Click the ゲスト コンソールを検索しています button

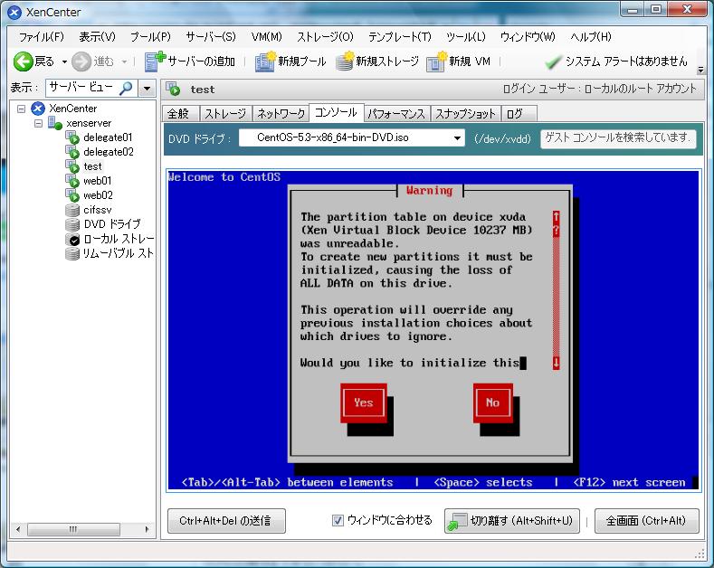click(618, 137)
